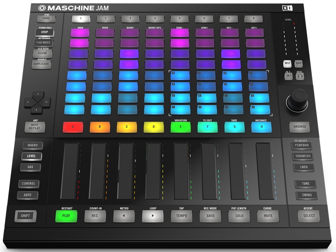Click the SELECT button
Viewport: 336px width, 252px height.
click(x=309, y=216)
